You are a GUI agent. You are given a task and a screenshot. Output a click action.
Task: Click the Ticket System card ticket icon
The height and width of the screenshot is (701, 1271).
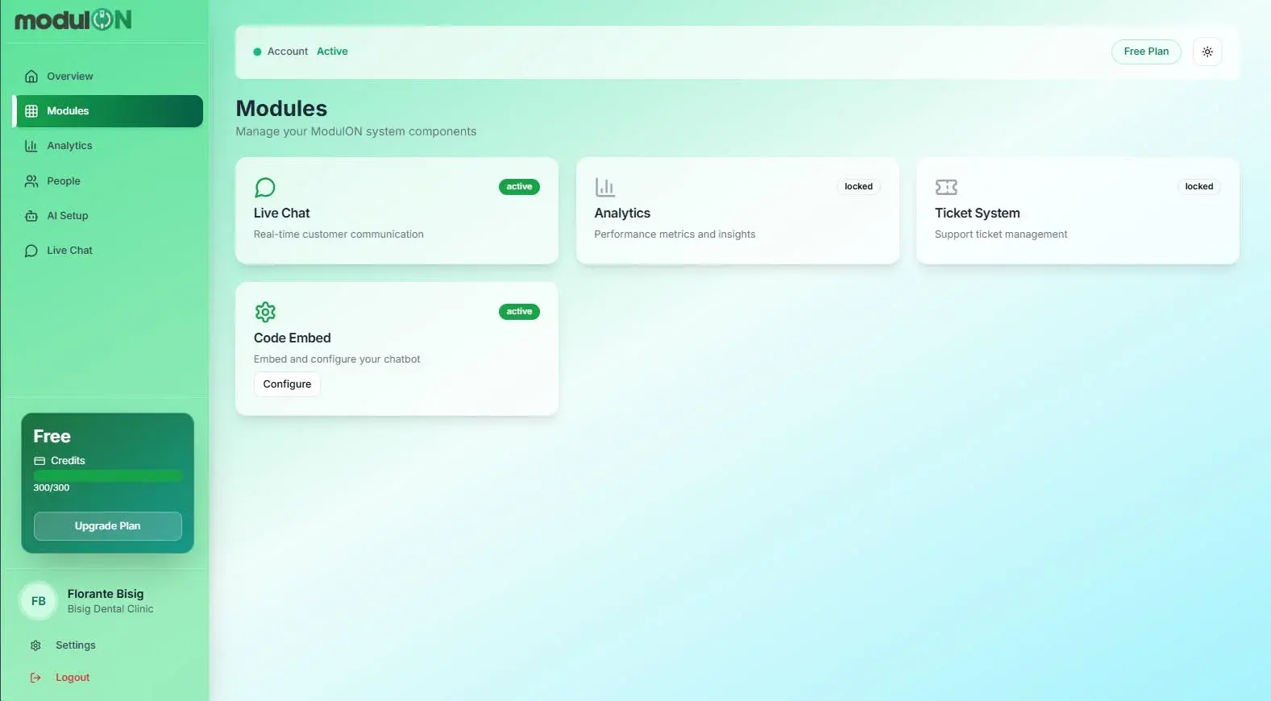pos(946,188)
